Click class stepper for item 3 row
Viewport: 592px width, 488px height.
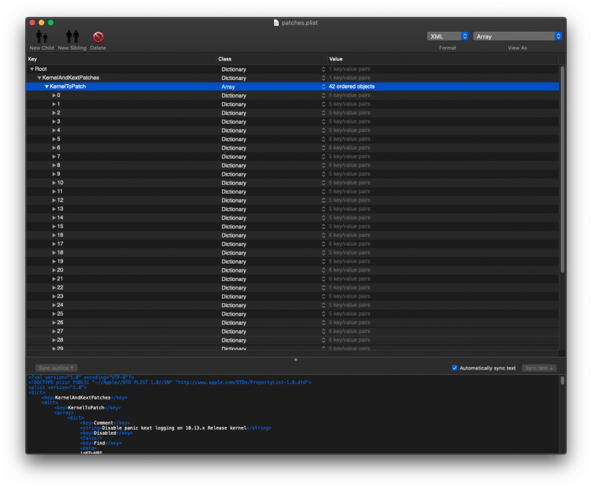click(323, 122)
